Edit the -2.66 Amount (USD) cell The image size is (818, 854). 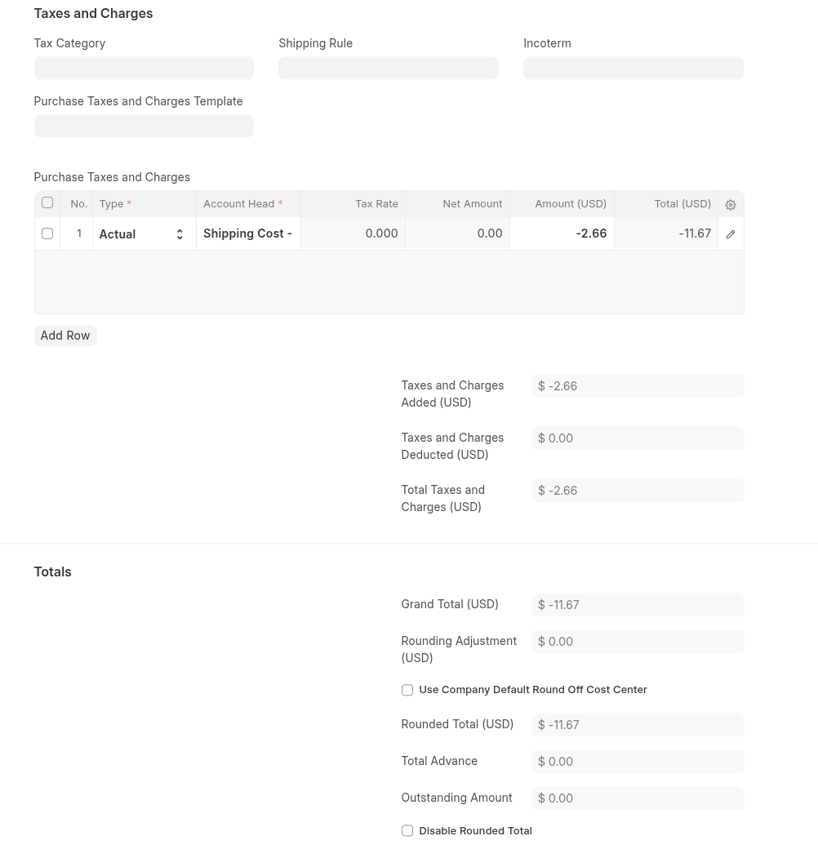[x=562, y=234]
